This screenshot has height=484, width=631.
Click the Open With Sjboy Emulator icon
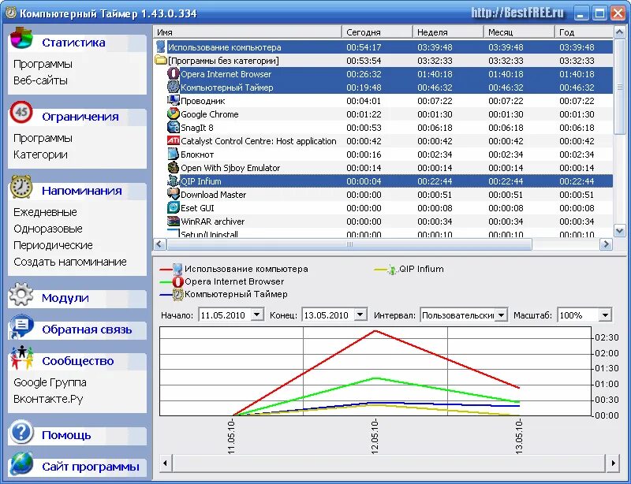(x=173, y=167)
